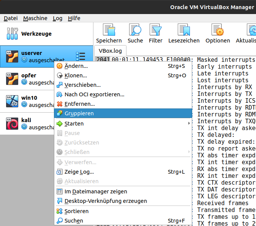Click the 'TX CTX descriptor' log line
The width and height of the screenshot is (256, 226).
coord(226,182)
